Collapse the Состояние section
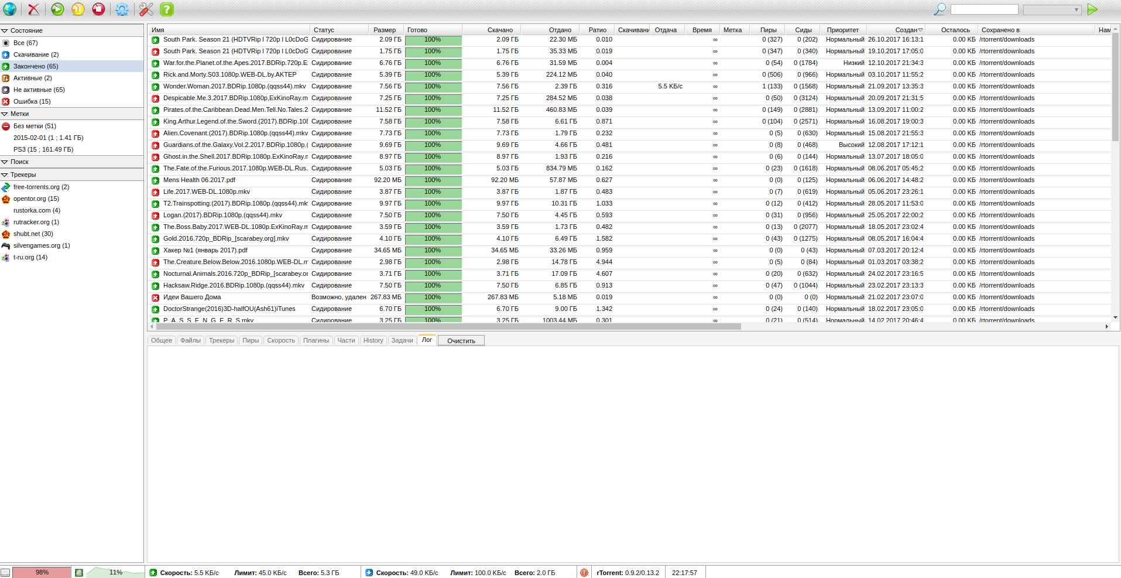This screenshot has height=578, width=1121. click(5, 30)
